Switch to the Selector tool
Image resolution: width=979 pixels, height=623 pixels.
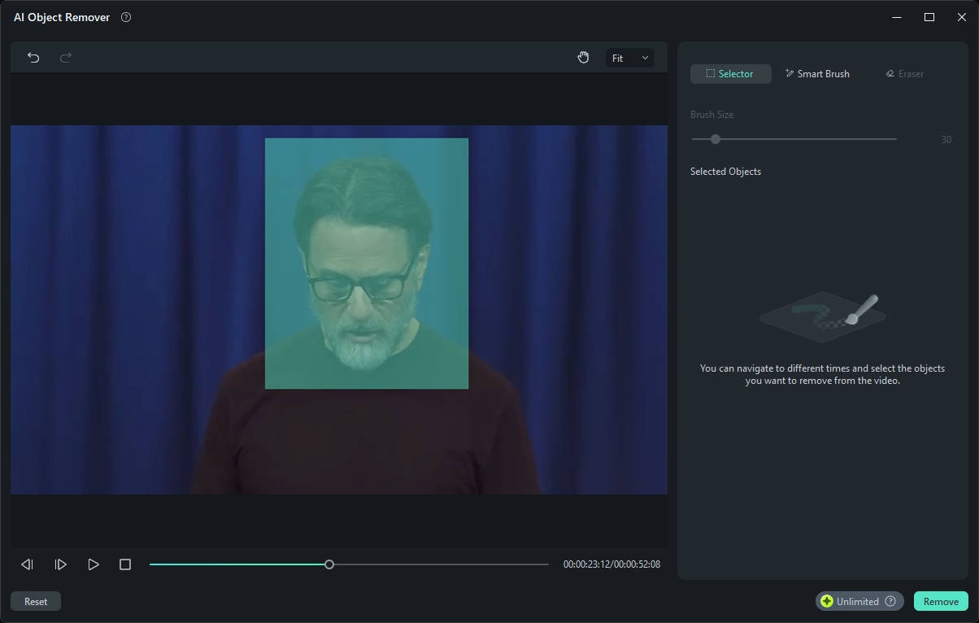coord(730,74)
